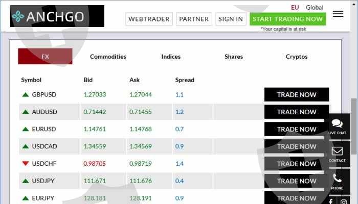Open the hamburger menu icon

pos(338,14)
